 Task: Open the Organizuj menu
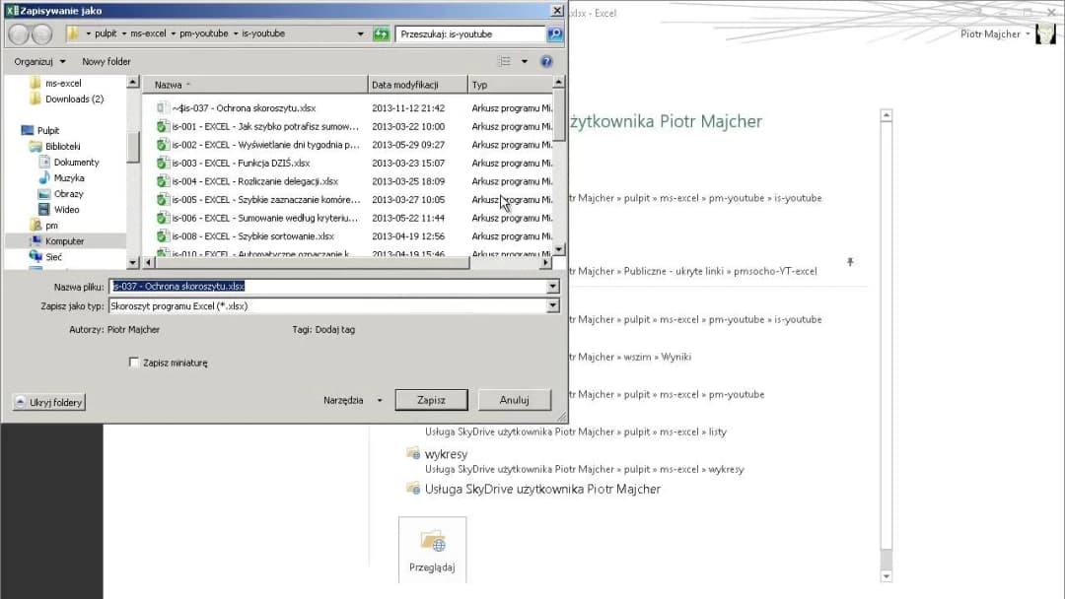[35, 60]
